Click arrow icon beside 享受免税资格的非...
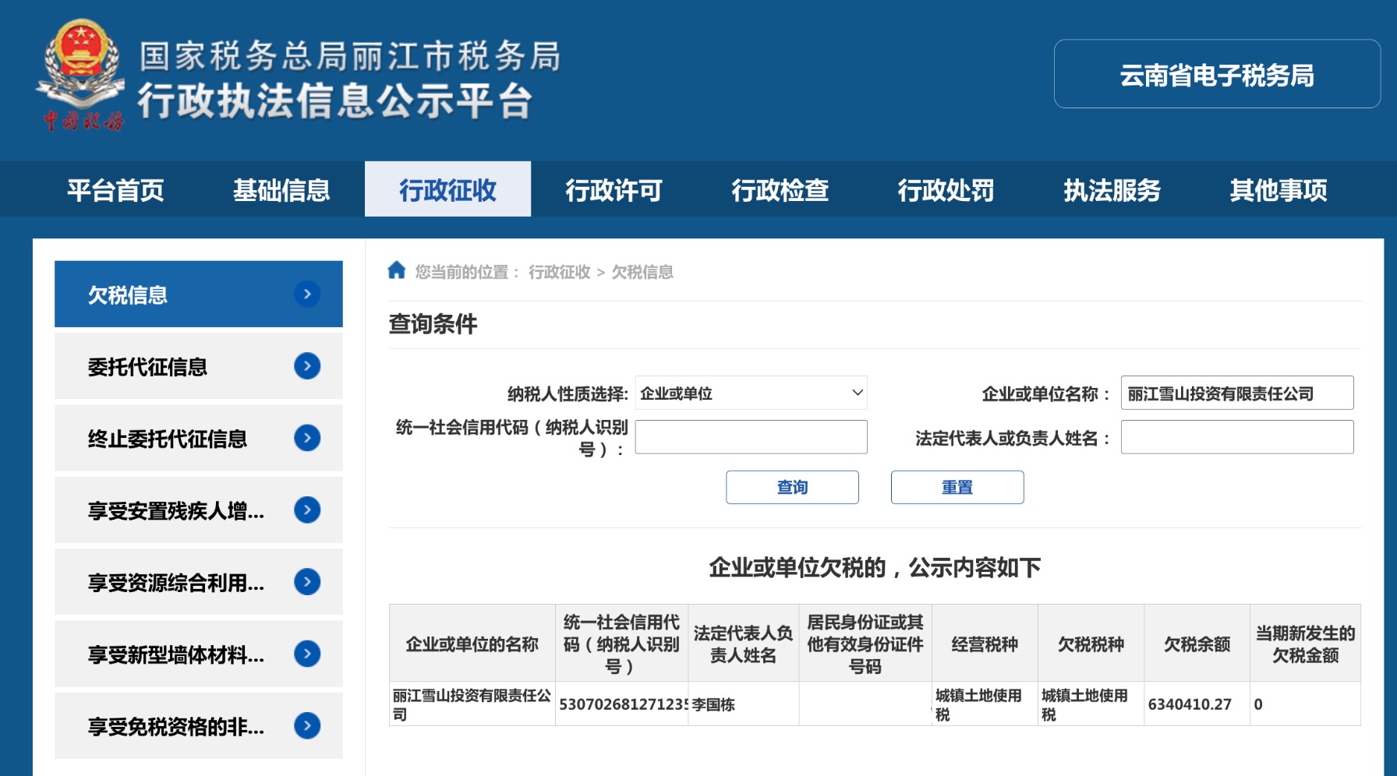This screenshot has width=1397, height=776. click(307, 726)
